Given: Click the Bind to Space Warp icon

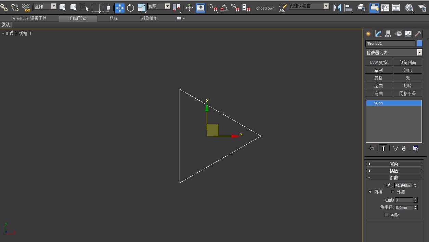Looking at the screenshot, I should 26,7.
